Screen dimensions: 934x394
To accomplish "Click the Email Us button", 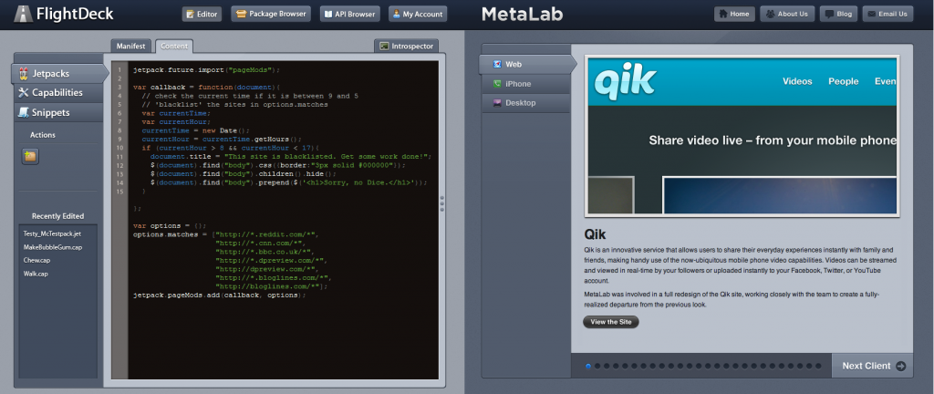I will pyautogui.click(x=887, y=14).
